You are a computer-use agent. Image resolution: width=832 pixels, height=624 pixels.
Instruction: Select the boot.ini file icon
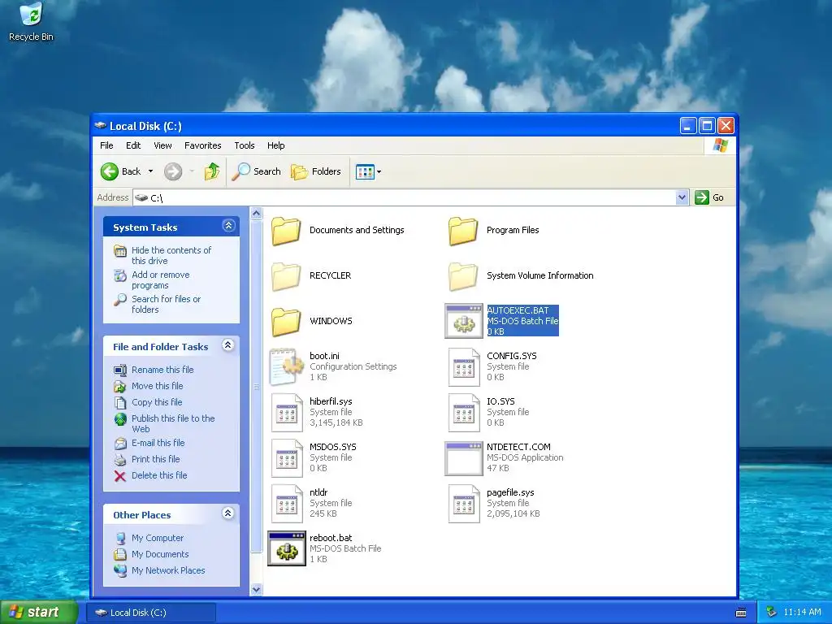point(287,366)
